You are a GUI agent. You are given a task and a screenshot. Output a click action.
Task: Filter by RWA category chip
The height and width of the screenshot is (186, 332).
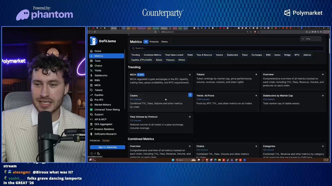pyautogui.click(x=268, y=55)
